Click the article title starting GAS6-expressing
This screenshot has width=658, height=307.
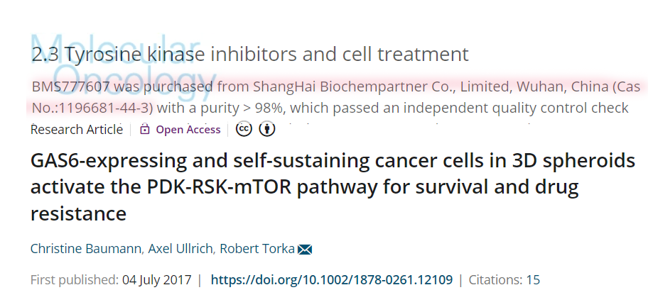[333, 187]
